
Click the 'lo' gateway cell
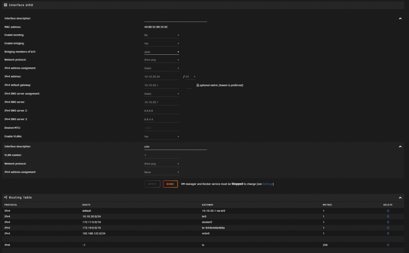point(203,245)
